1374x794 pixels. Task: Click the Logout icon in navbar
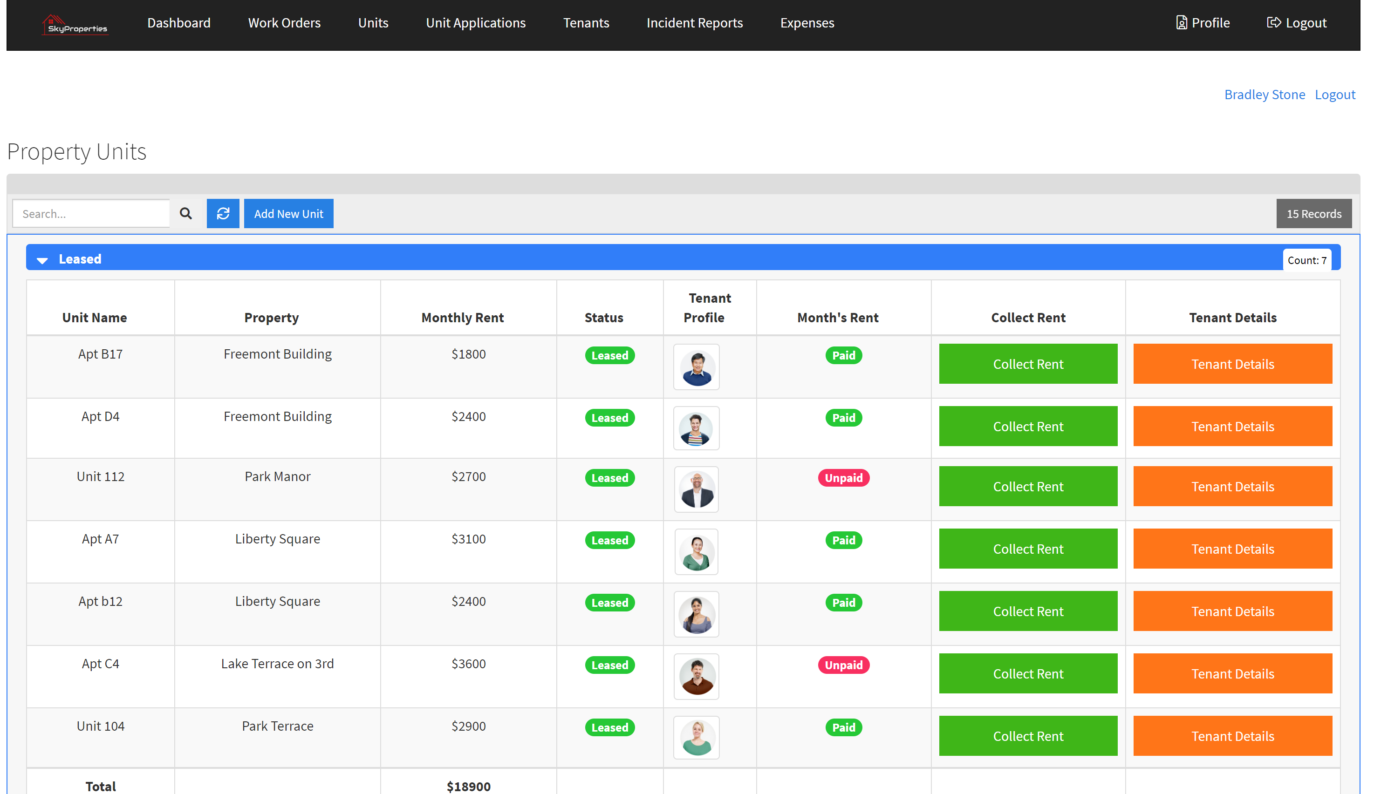click(x=1274, y=22)
